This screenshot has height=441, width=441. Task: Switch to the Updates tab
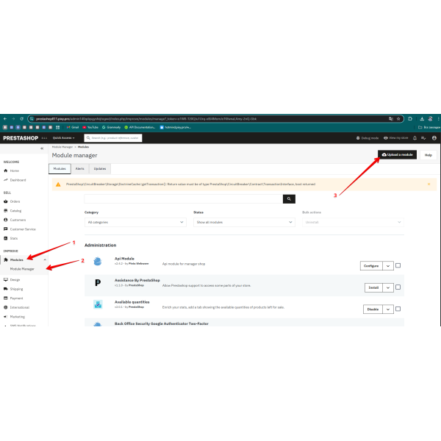coord(100,169)
